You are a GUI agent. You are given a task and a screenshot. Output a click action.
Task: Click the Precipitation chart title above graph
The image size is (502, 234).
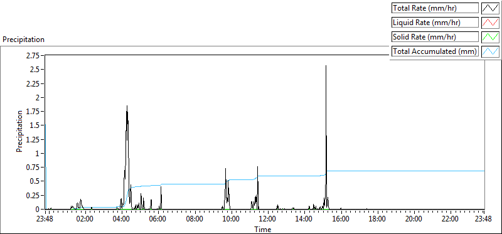point(23,40)
